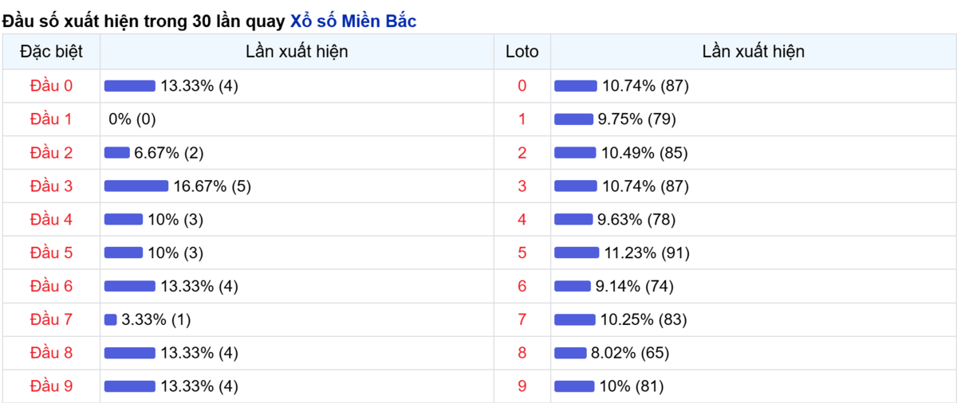Screen dimensions: 957x403
Task: Click the right Lần xuất hiện header
Action: [754, 52]
